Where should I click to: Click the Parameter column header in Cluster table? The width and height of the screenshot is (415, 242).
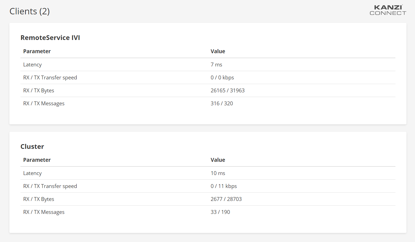coord(37,160)
